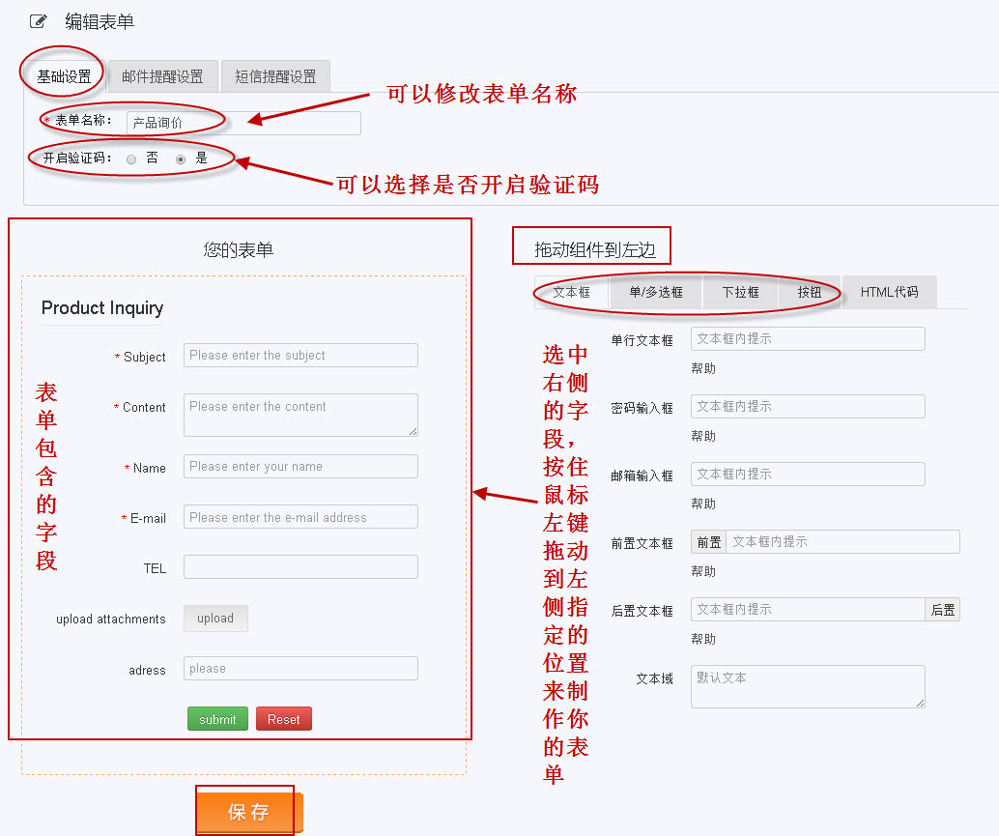Screen dimensions: 999x836
Task: Select the 单/多选框 component tab
Action: pyautogui.click(x=655, y=292)
